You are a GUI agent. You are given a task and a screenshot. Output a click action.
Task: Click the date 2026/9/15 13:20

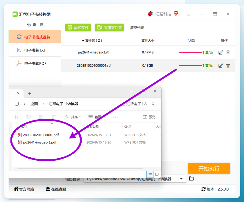point(99,142)
